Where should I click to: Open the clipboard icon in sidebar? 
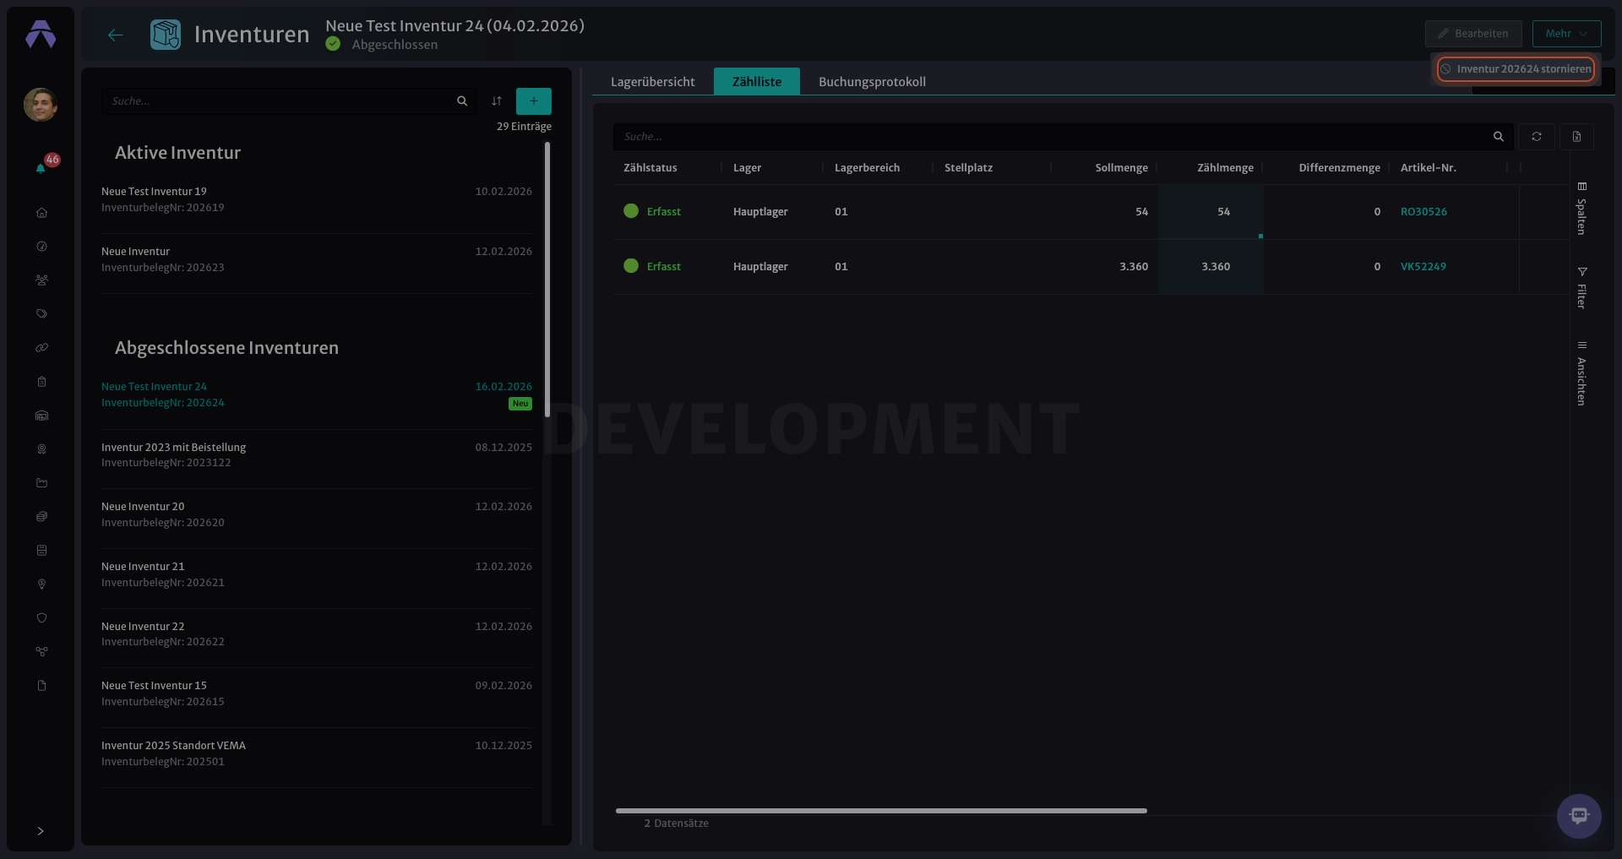pos(41,382)
